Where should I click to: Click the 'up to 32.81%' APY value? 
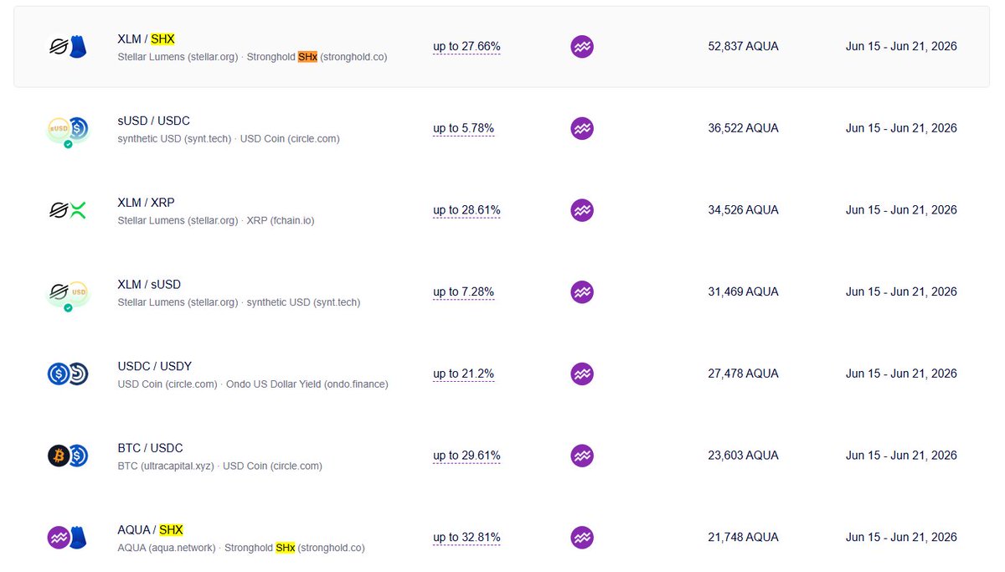(x=466, y=538)
